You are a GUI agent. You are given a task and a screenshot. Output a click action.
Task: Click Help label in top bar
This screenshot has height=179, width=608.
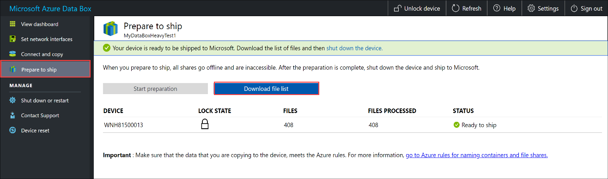coord(510,8)
